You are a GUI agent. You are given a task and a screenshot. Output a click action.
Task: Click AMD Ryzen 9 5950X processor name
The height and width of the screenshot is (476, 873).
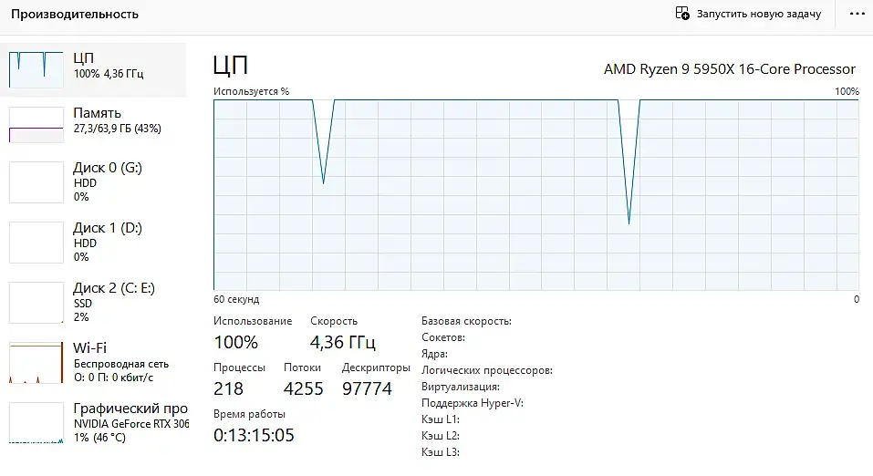[x=730, y=69]
